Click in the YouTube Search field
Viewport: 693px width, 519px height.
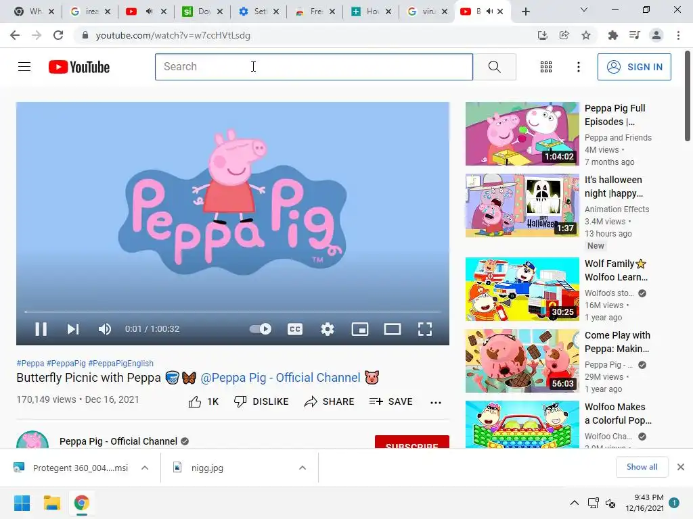click(x=314, y=67)
